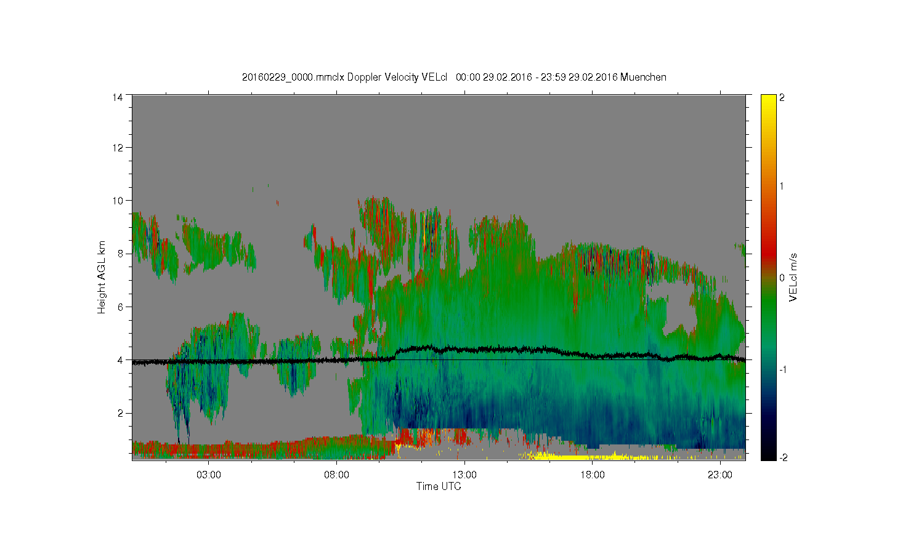The height and width of the screenshot is (554, 924).
Task: Click the plot title text
Action: click(x=454, y=77)
